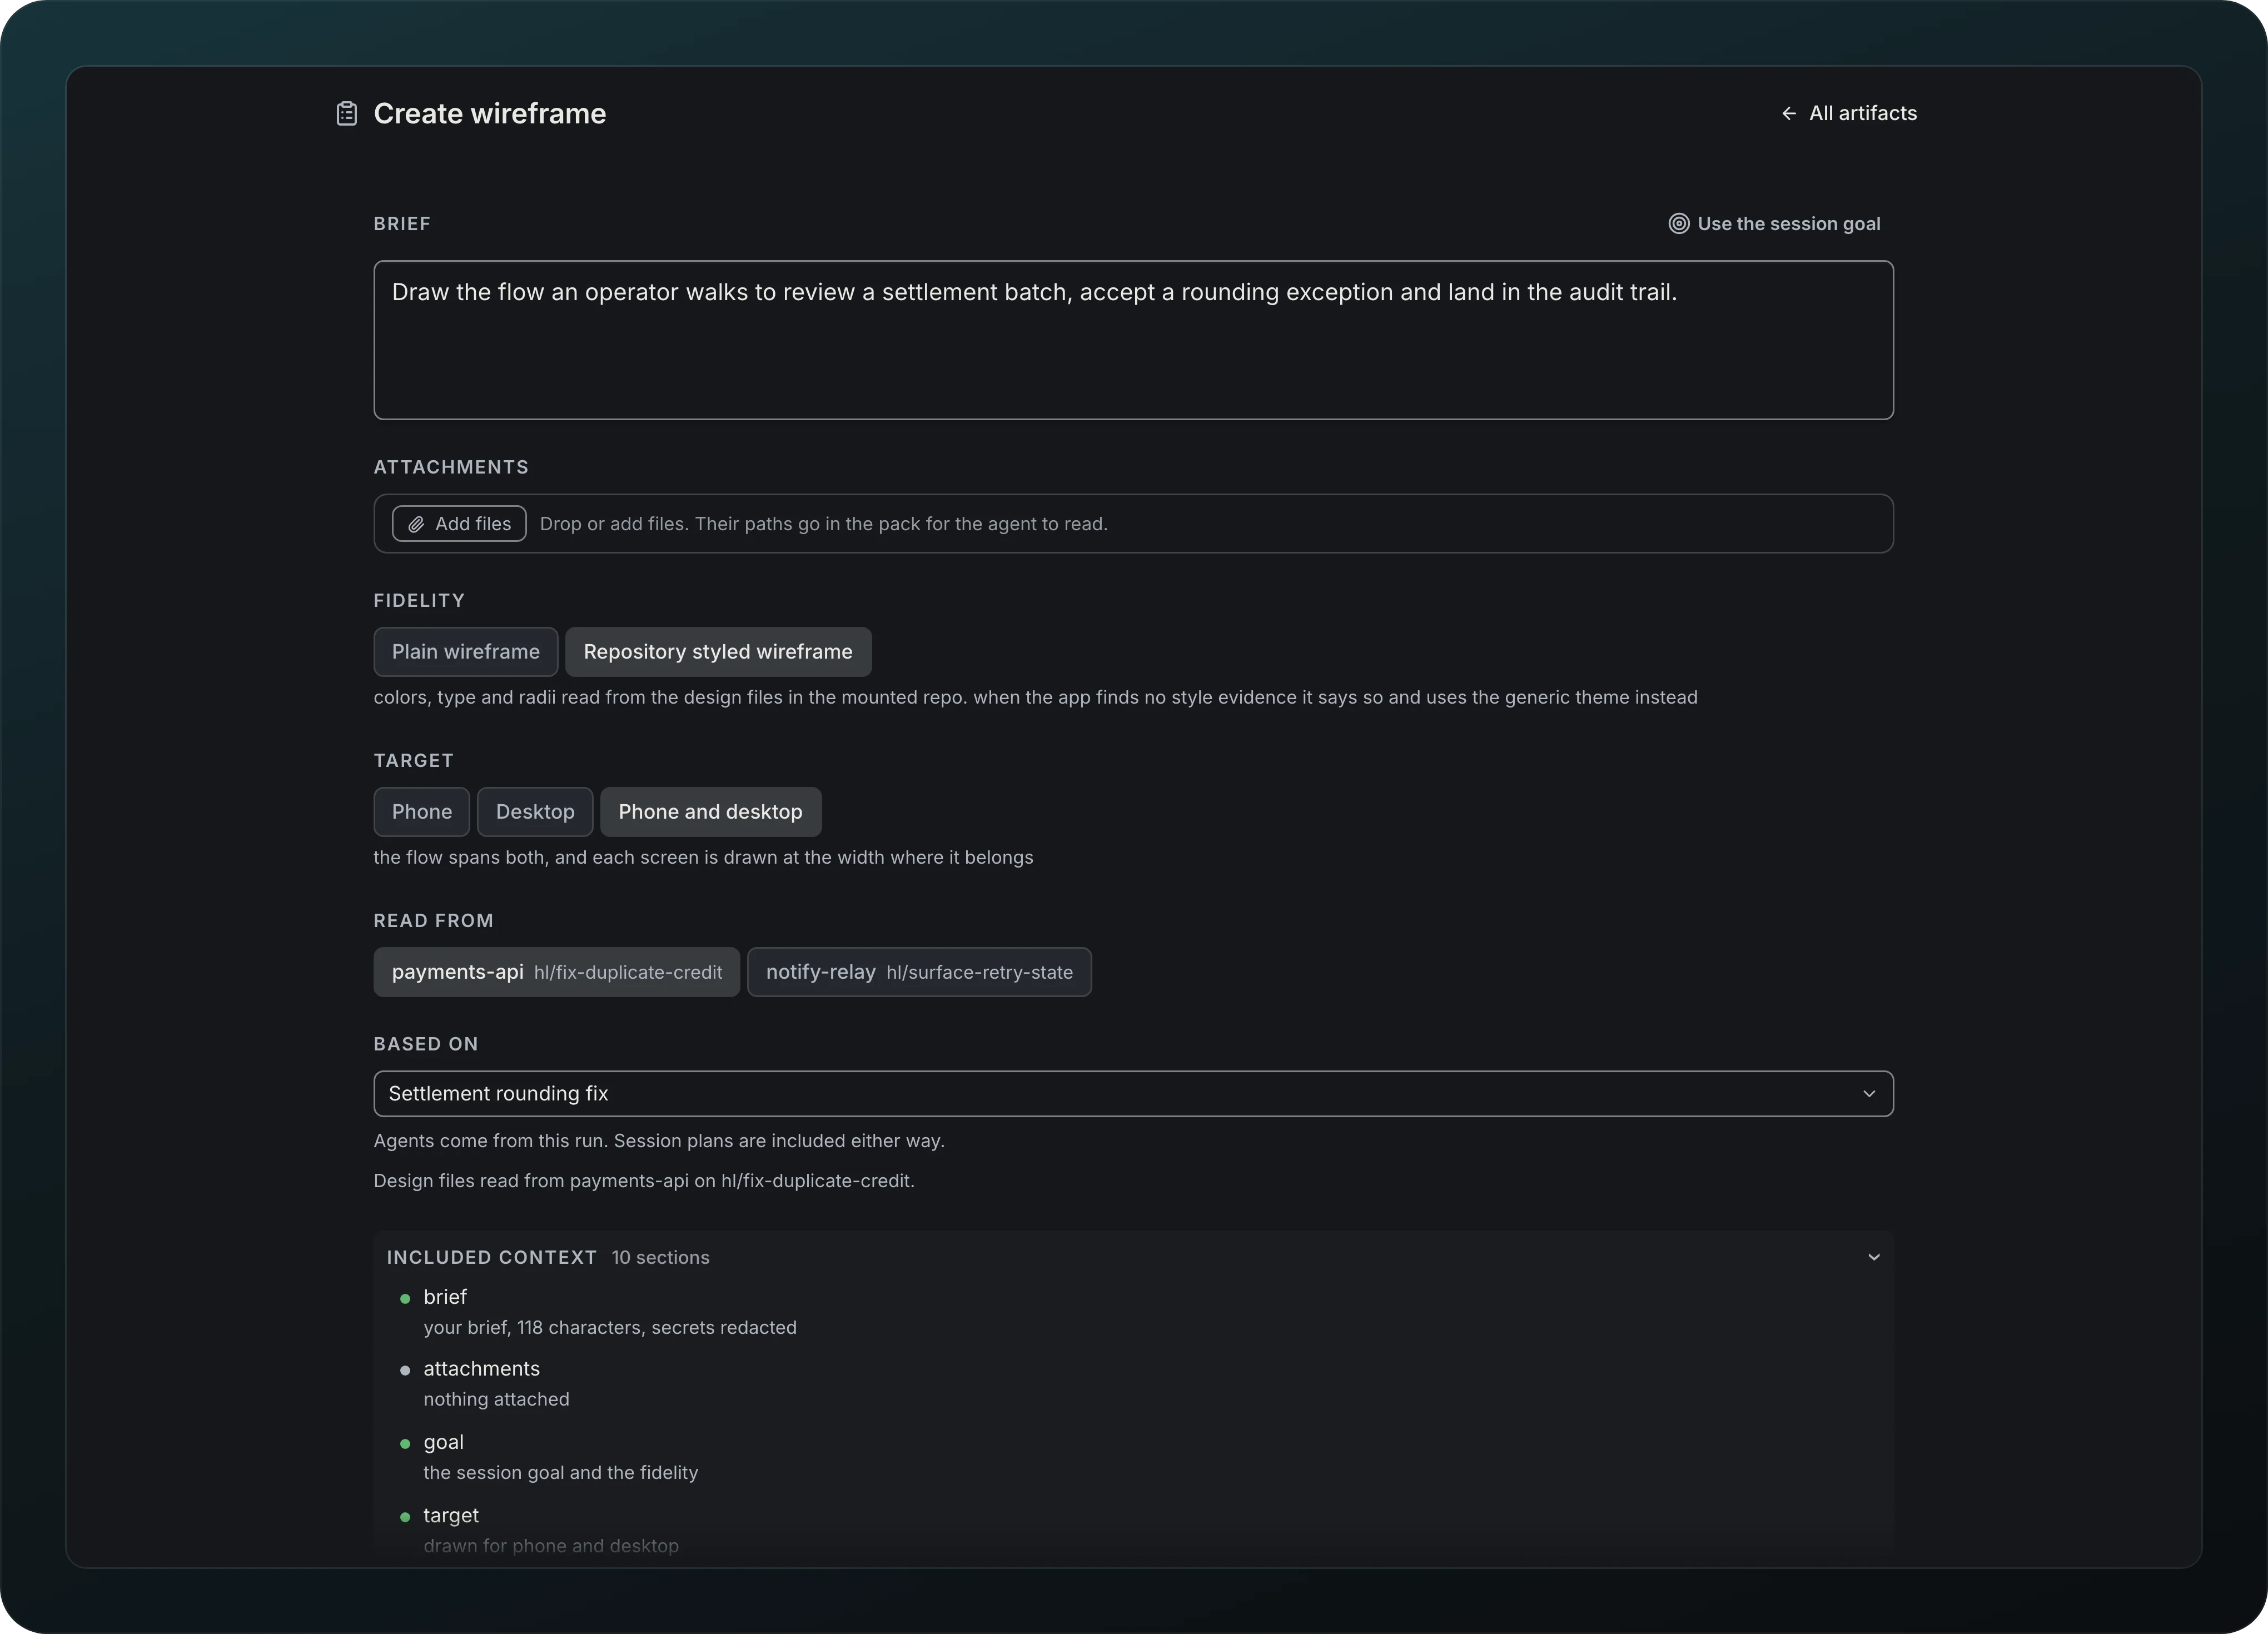Click Use the session goal
The width and height of the screenshot is (2268, 1634).
pos(1774,224)
